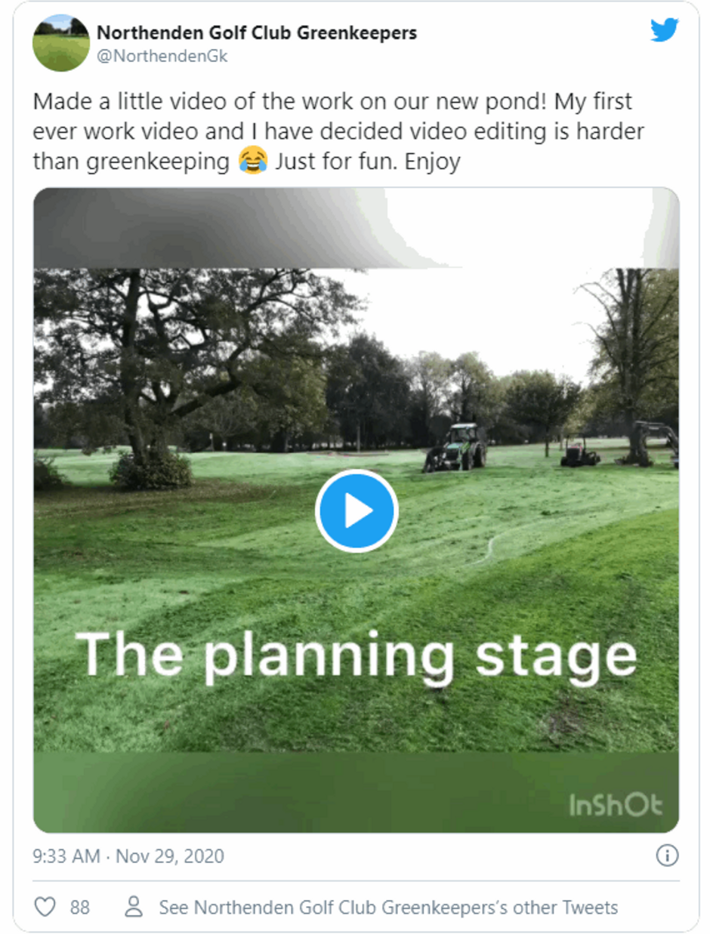This screenshot has width=710, height=934.
Task: Open the tweet timestamp 9:33 AM Nov 29, 2020
Action: (x=129, y=856)
